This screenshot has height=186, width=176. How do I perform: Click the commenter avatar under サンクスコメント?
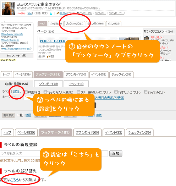click(x=146, y=38)
